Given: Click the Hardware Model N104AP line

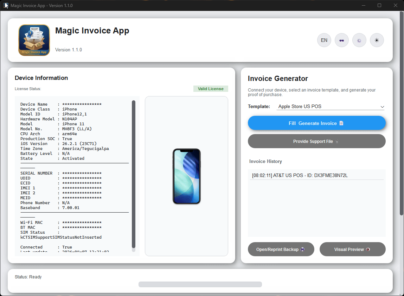Looking at the screenshot, I should click(x=49, y=119).
